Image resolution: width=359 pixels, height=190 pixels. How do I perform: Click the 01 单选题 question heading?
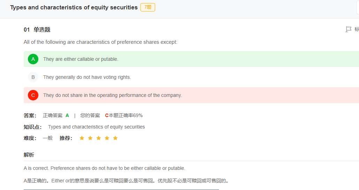point(37,30)
